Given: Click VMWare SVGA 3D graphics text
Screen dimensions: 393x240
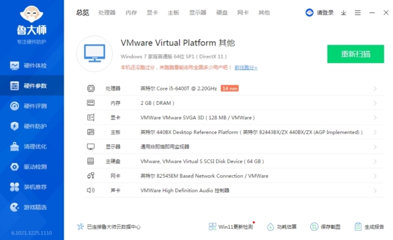Looking at the screenshot, I should [197, 117].
